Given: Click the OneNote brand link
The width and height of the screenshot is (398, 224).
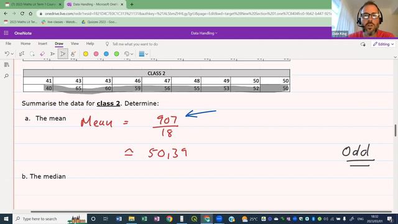Looking at the screenshot, I should pos(23,33).
